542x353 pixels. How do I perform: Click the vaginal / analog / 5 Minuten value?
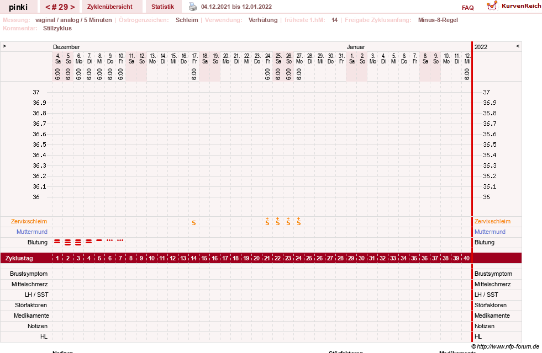73,20
